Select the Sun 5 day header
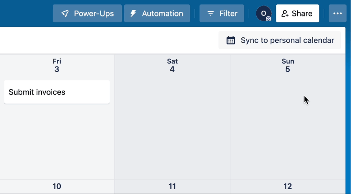This screenshot has height=194, width=351. [x=288, y=65]
